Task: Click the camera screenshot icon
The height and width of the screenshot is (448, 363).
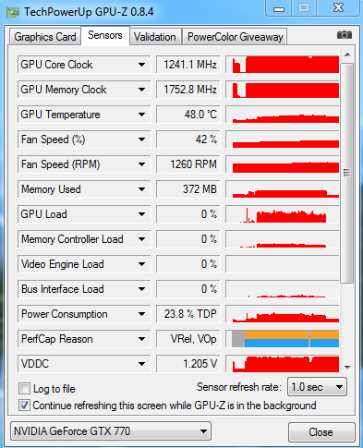Action: tap(344, 35)
